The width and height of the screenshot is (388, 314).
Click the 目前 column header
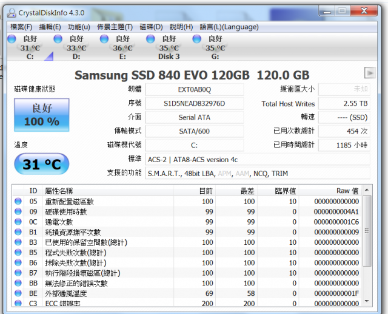[195, 191]
